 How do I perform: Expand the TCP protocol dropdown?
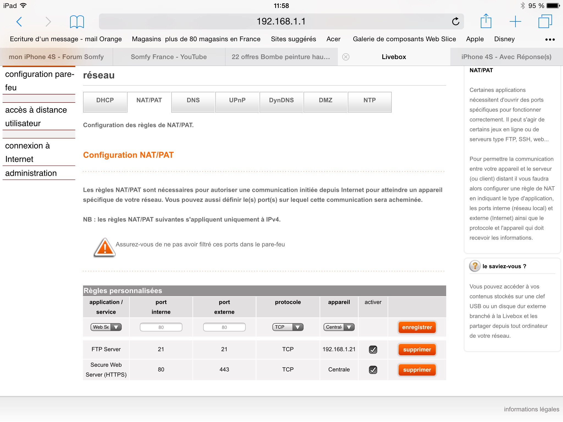coord(288,327)
